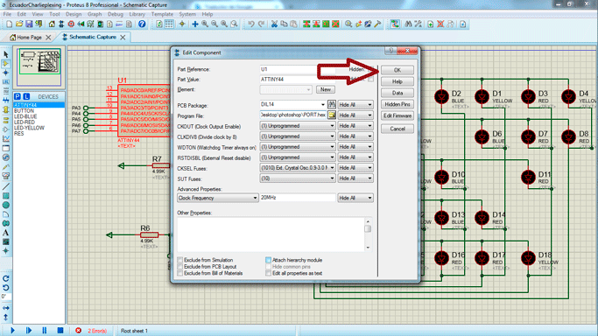Select the 2D Graphics Circle tool
The width and height of the screenshot is (598, 336).
pyautogui.click(x=6, y=205)
